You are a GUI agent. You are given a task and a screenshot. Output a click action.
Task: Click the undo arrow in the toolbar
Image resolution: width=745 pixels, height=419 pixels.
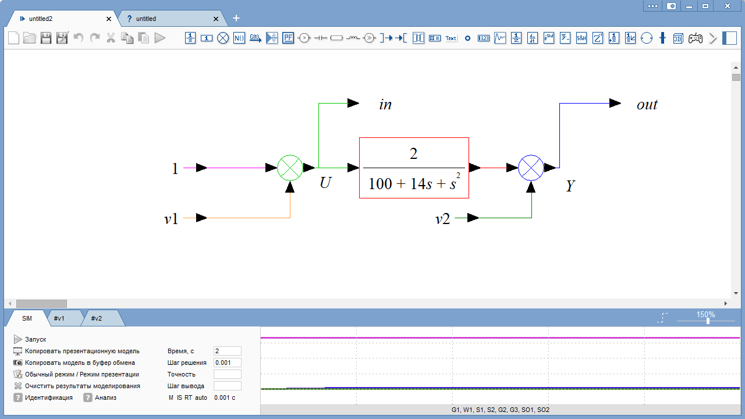pos(79,38)
